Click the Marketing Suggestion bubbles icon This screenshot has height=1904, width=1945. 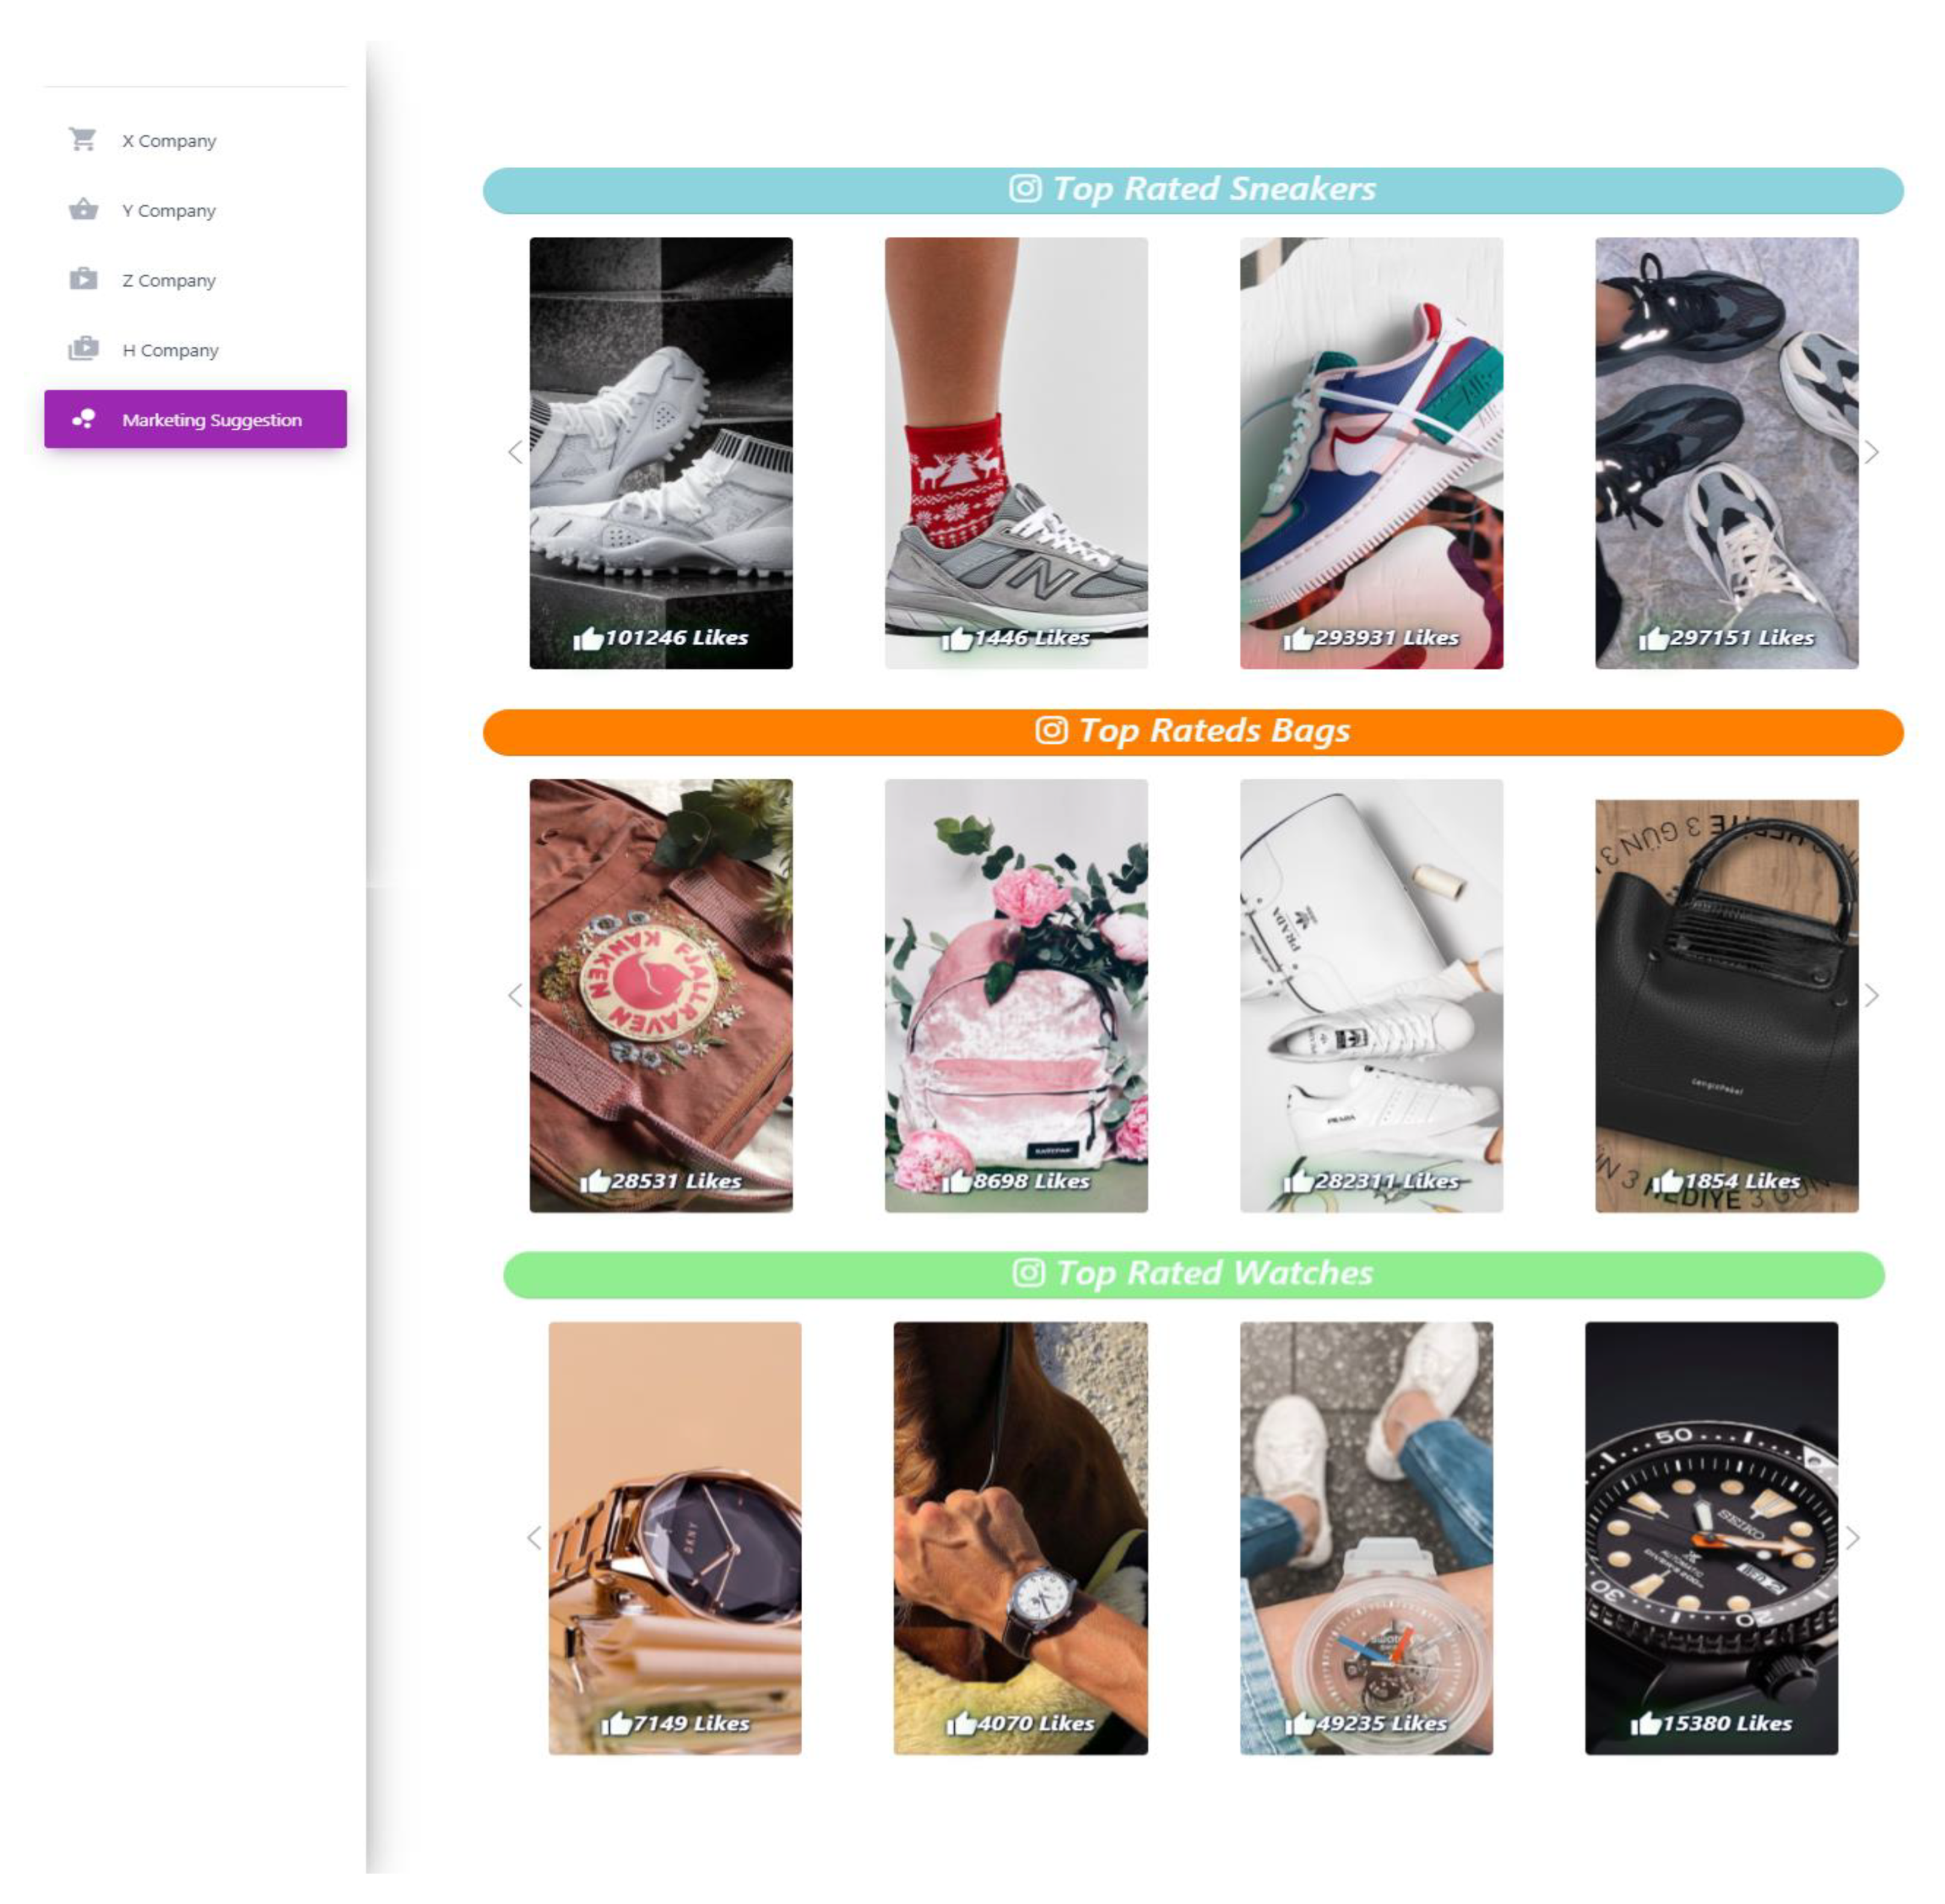pos(83,419)
